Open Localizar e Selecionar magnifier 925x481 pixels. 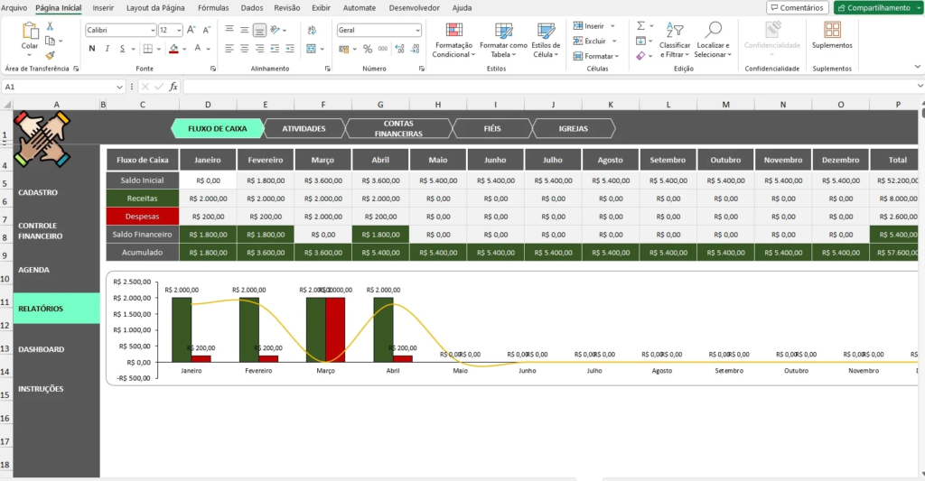pyautogui.click(x=713, y=36)
